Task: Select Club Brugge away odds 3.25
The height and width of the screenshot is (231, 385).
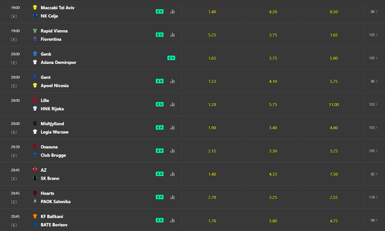Action: click(334, 151)
